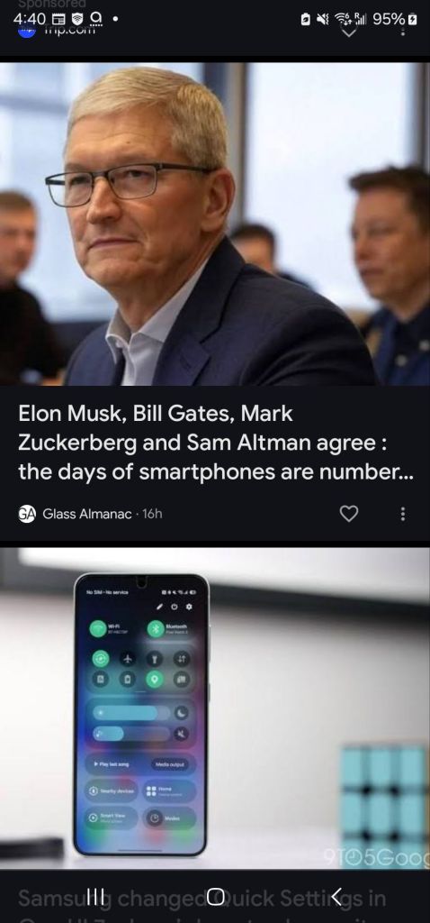Expand the sponsored Trip.com card chevron

pos(349,32)
